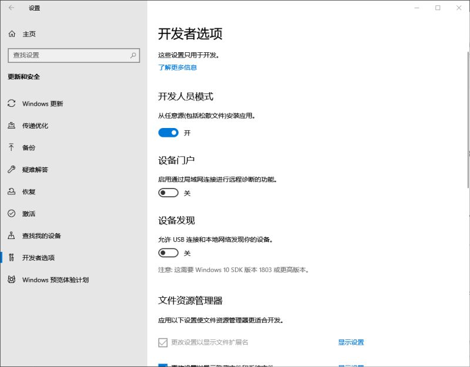Open Windows 预览体验计划

[55, 280]
